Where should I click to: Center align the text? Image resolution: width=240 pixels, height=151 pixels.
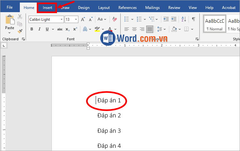coord(134,29)
